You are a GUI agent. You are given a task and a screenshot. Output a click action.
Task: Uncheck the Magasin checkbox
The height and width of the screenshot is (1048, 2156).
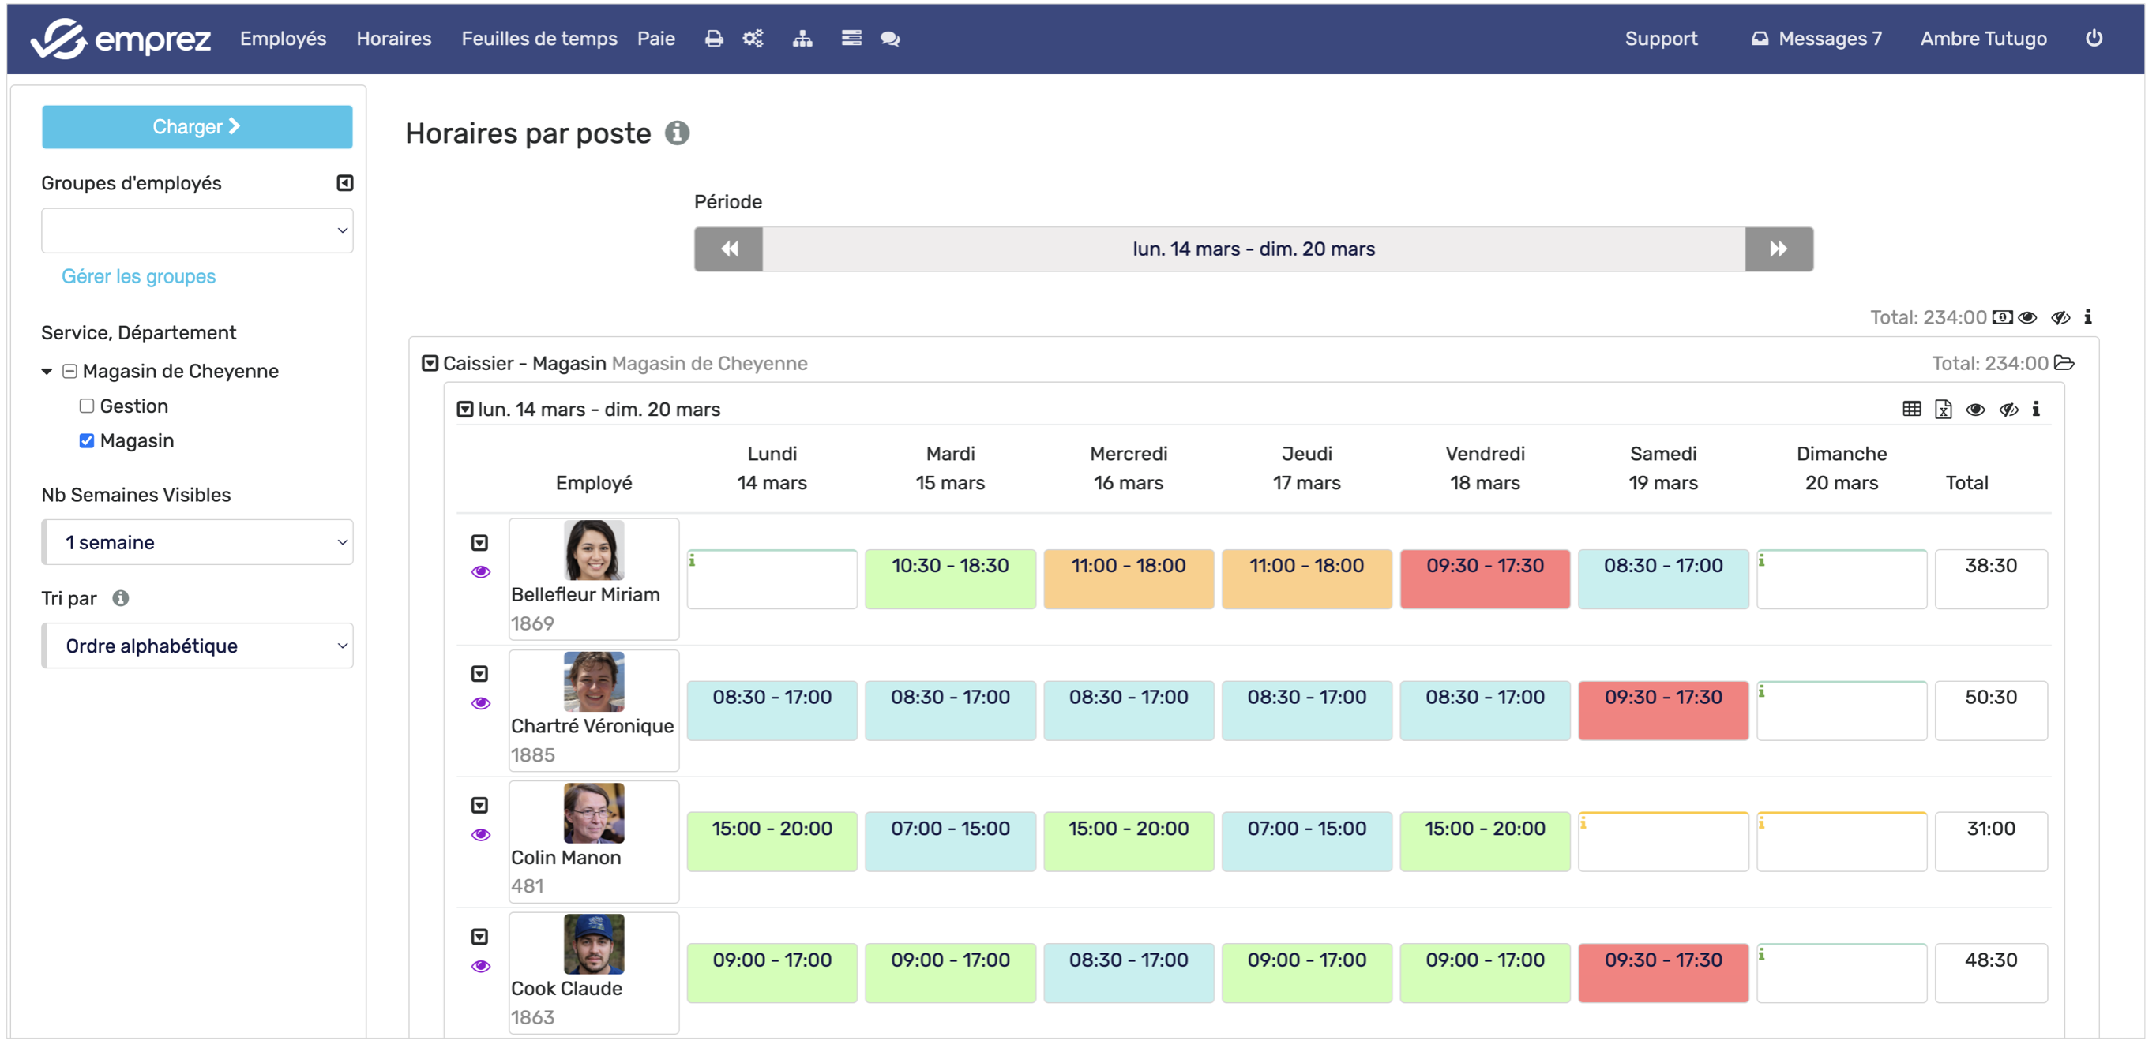(x=86, y=441)
